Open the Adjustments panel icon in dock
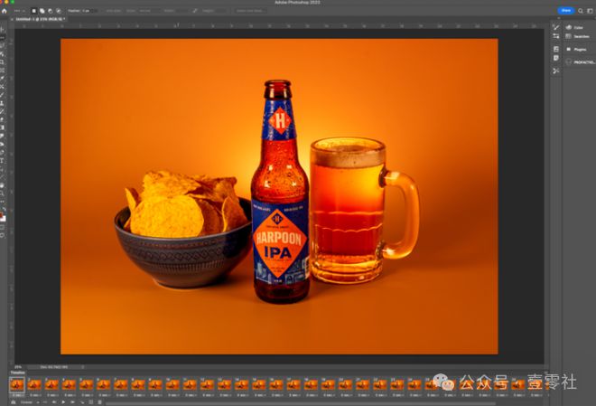Screen dimensions: 596x406 pyautogui.click(x=555, y=36)
